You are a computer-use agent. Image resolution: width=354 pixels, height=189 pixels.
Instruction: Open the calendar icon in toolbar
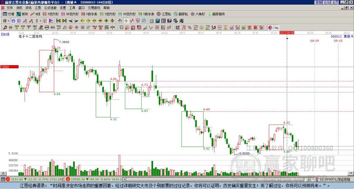(x=151, y=21)
